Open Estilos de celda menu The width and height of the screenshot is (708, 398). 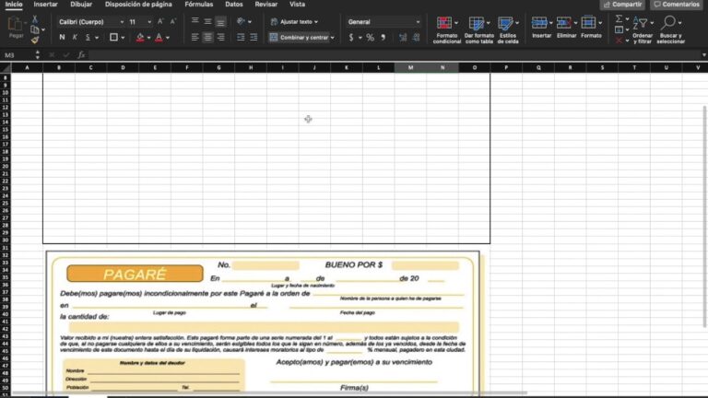[508, 29]
